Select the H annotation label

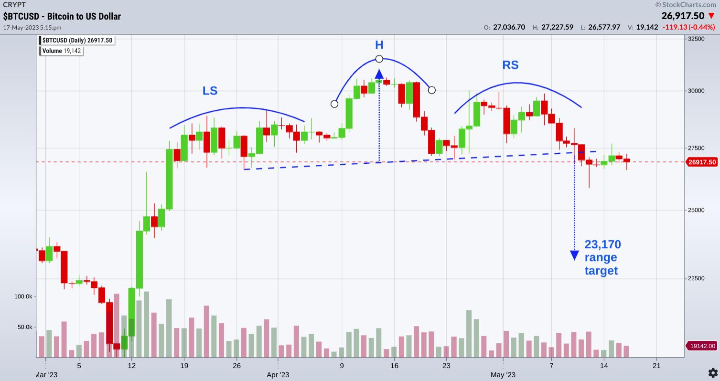(x=379, y=45)
